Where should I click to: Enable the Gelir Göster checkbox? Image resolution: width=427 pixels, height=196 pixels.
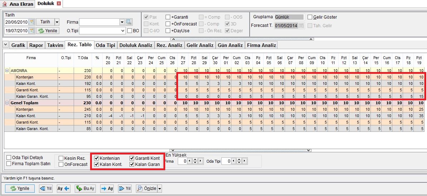tap(310, 17)
